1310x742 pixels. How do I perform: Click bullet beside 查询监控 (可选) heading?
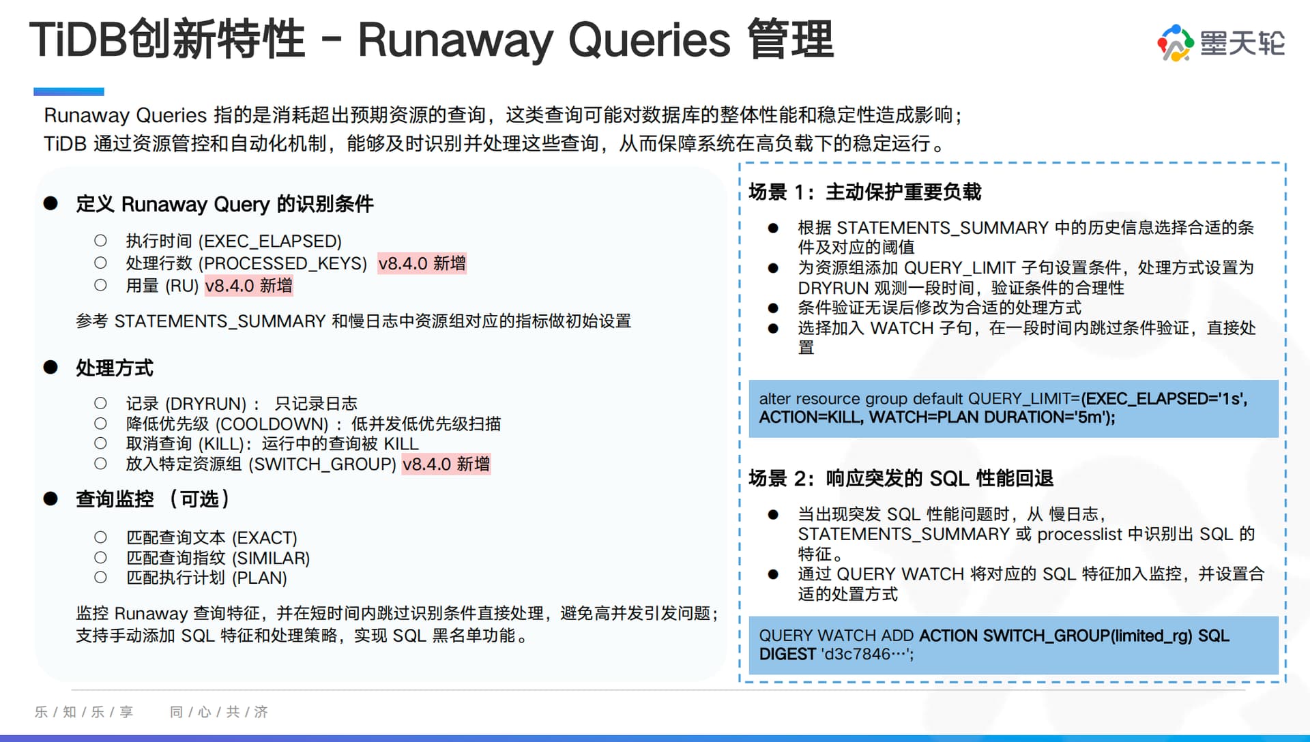click(x=50, y=499)
